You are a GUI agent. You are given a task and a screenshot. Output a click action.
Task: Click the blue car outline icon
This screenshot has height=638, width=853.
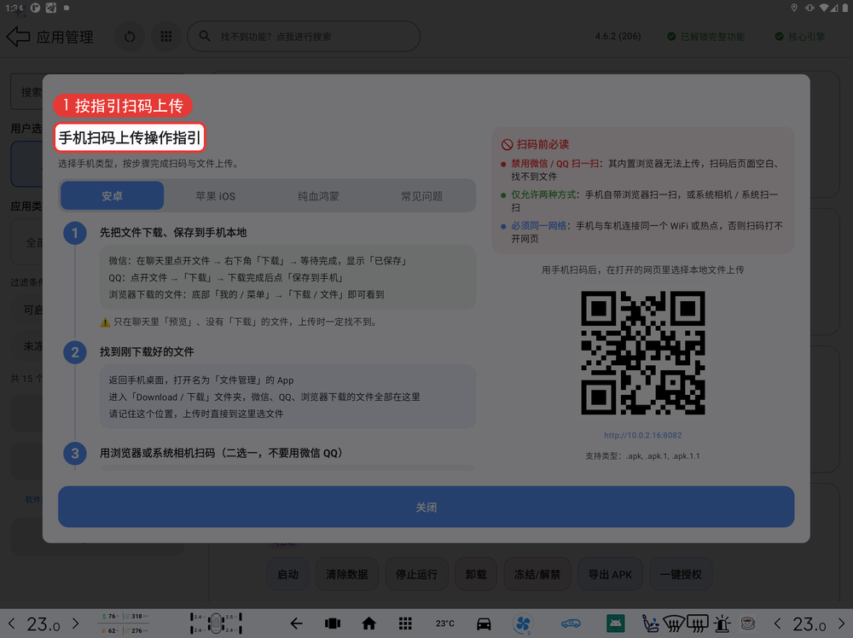point(571,623)
